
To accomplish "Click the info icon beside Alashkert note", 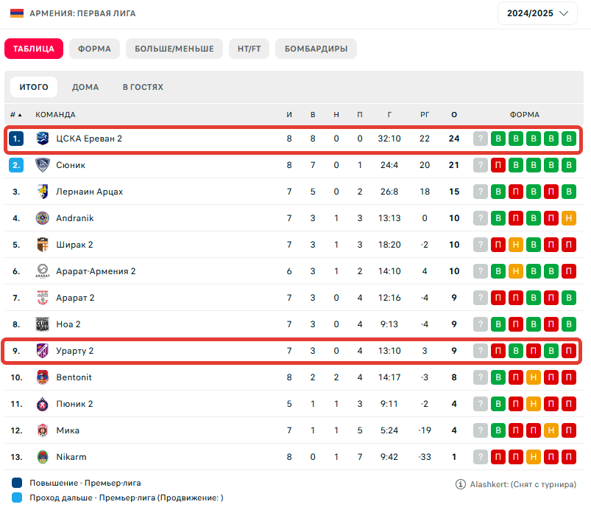I will pos(461,484).
